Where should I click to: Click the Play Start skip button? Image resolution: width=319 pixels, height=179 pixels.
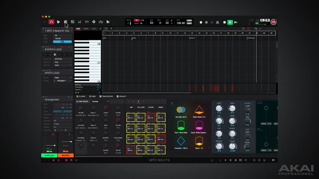pos(236,22)
